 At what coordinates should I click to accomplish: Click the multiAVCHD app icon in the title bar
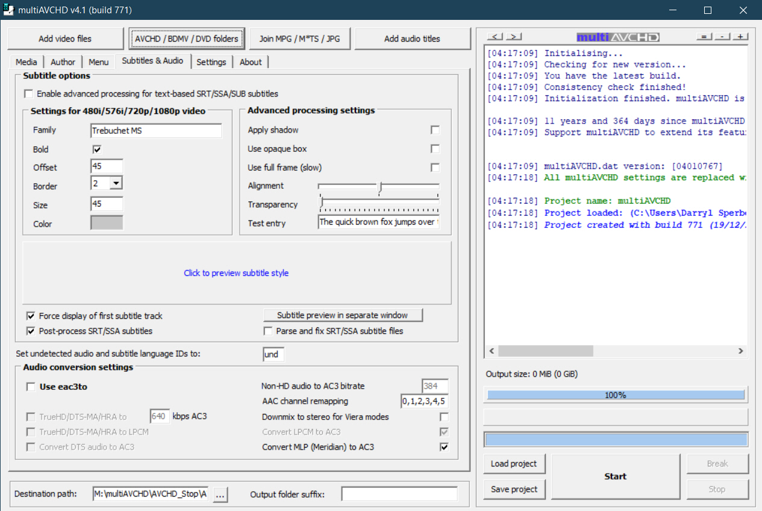pos(9,10)
